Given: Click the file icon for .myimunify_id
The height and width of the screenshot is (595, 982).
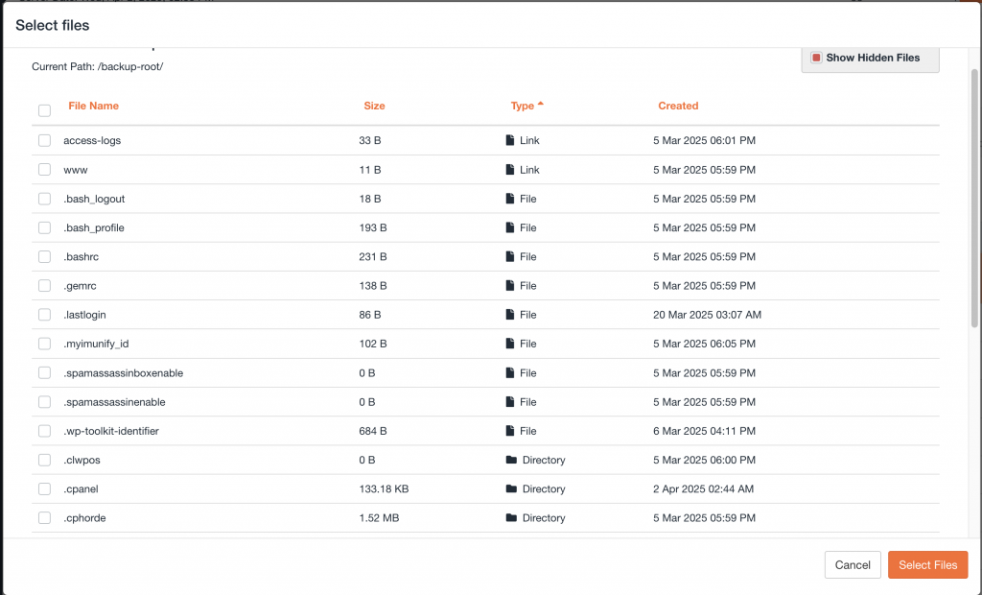Looking at the screenshot, I should [x=510, y=344].
